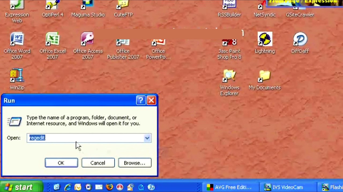Select the Office Publisher 2007 icon
This screenshot has width=343, height=192.
click(x=123, y=49)
